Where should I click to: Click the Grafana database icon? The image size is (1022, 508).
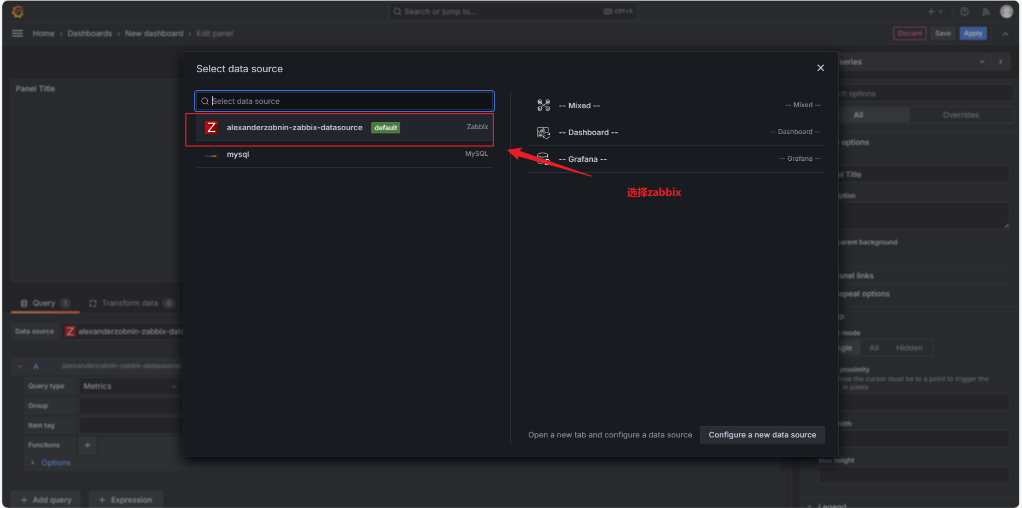(x=543, y=159)
